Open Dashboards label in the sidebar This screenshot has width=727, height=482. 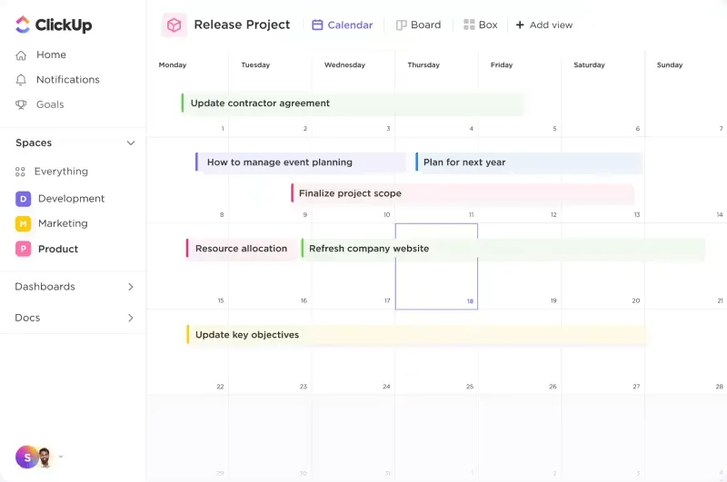tap(45, 287)
